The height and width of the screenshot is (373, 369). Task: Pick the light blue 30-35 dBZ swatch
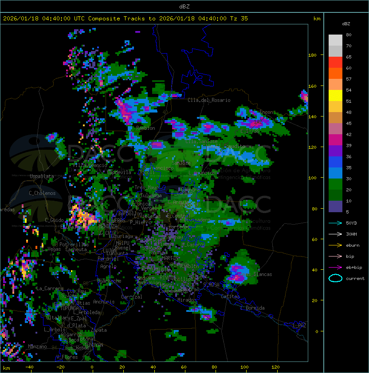coord(335,173)
